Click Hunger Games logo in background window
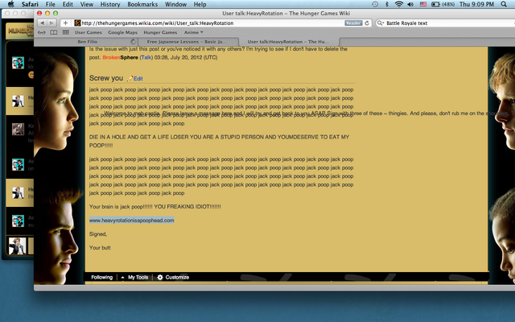 point(20,31)
